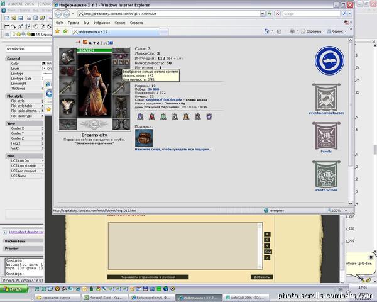Click the Favorites Center star icon
This screenshot has width=377, height=302.
[57, 31]
